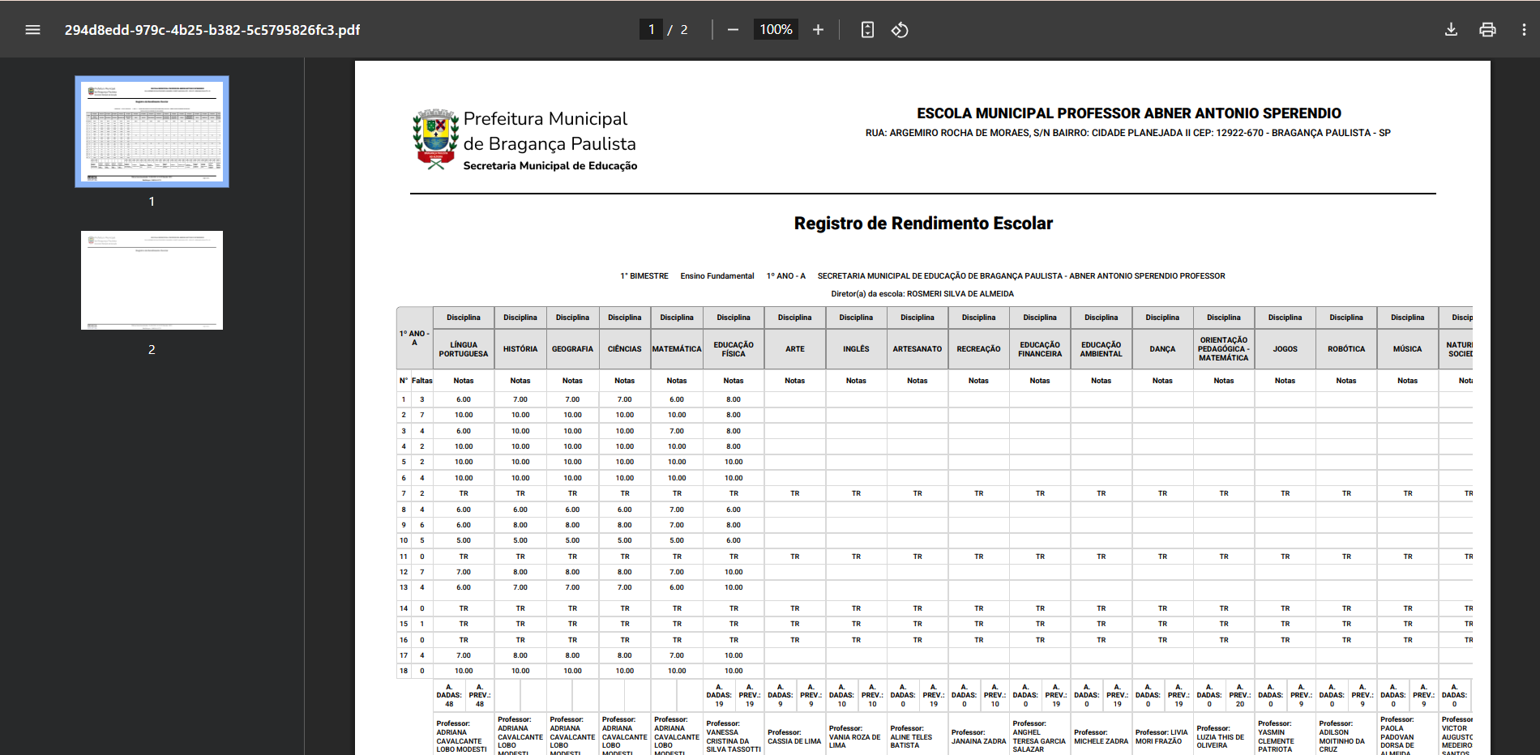Viewport: 1540px width, 755px height.
Task: Click the ORIENTAÇÃO PEDAGÓGICA - MATEMÁTICA header
Action: pyautogui.click(x=1224, y=349)
